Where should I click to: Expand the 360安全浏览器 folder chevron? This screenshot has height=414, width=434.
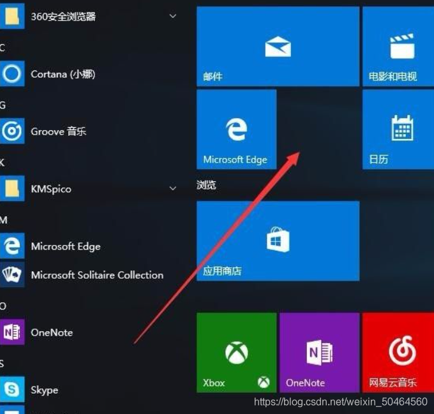(x=173, y=17)
